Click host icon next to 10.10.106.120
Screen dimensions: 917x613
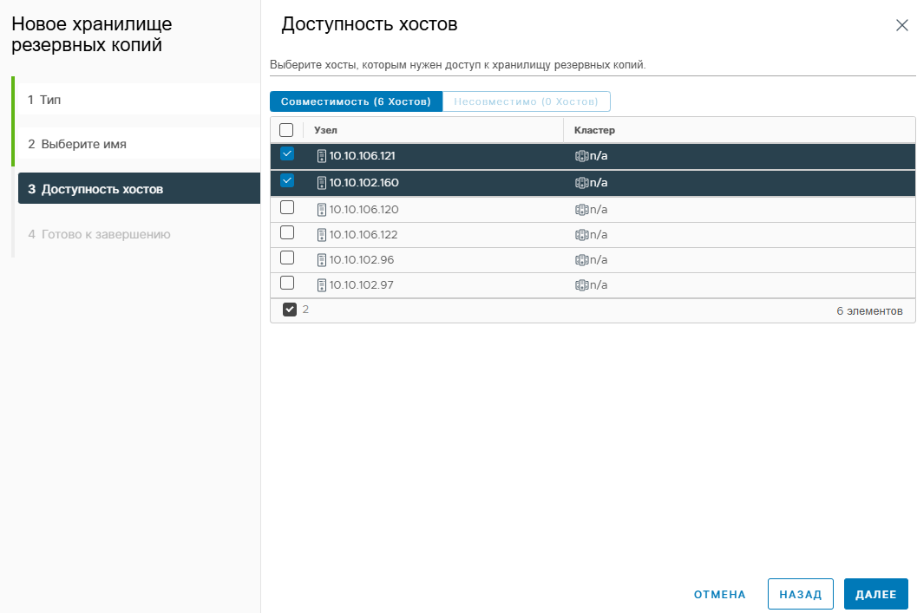point(322,210)
